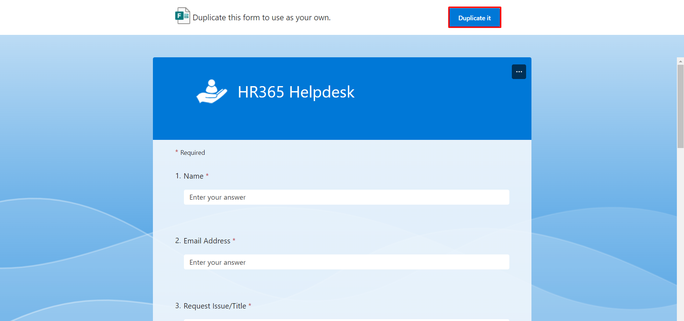Click the HR365 Helpdesk form title

point(296,92)
